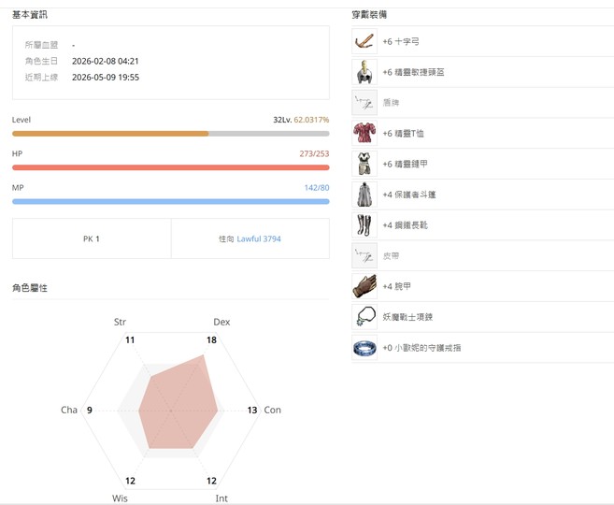The width and height of the screenshot is (614, 505).
Task: Click the PK 1 cell
Action: click(92, 238)
